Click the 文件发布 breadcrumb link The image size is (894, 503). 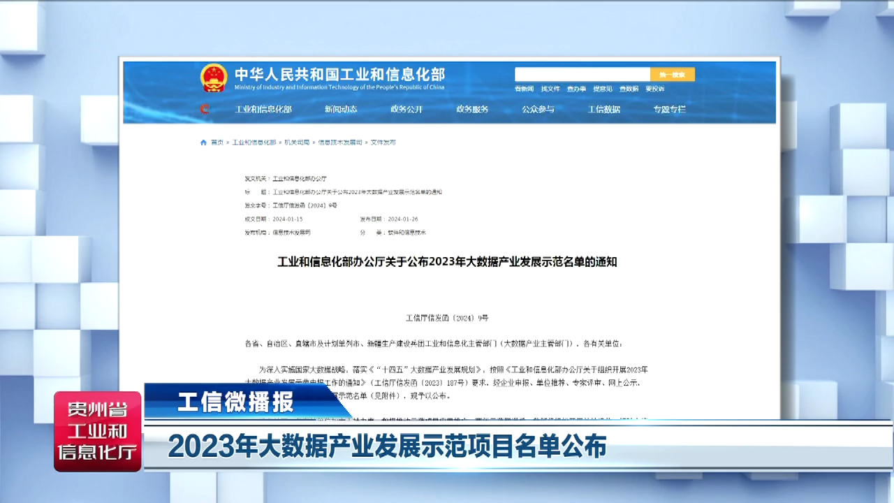click(x=383, y=143)
